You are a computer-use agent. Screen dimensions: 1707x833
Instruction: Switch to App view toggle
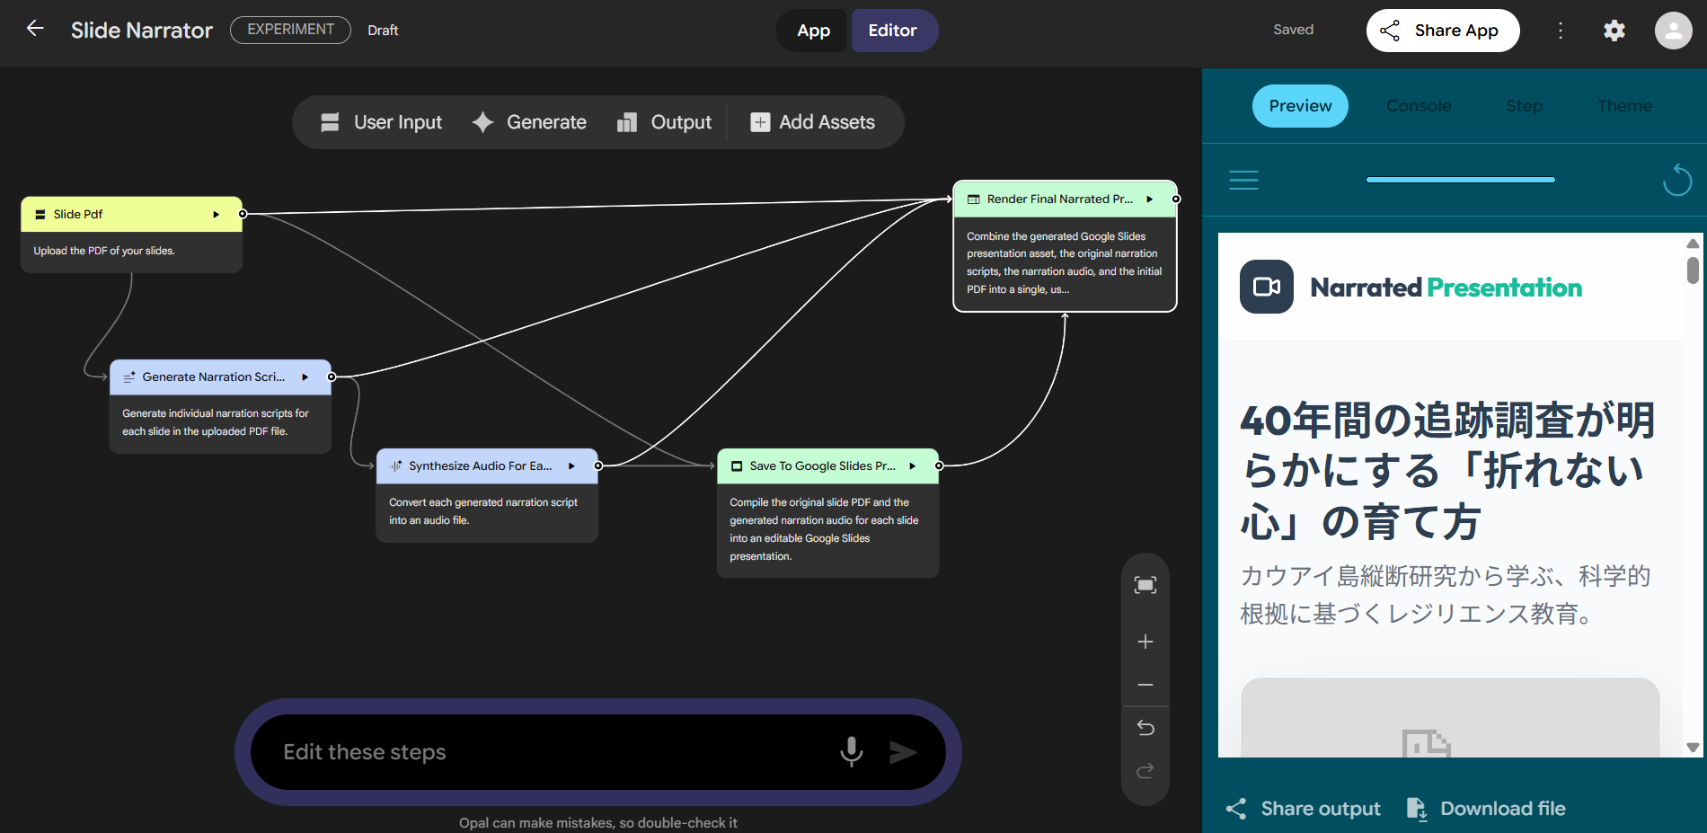click(x=813, y=31)
